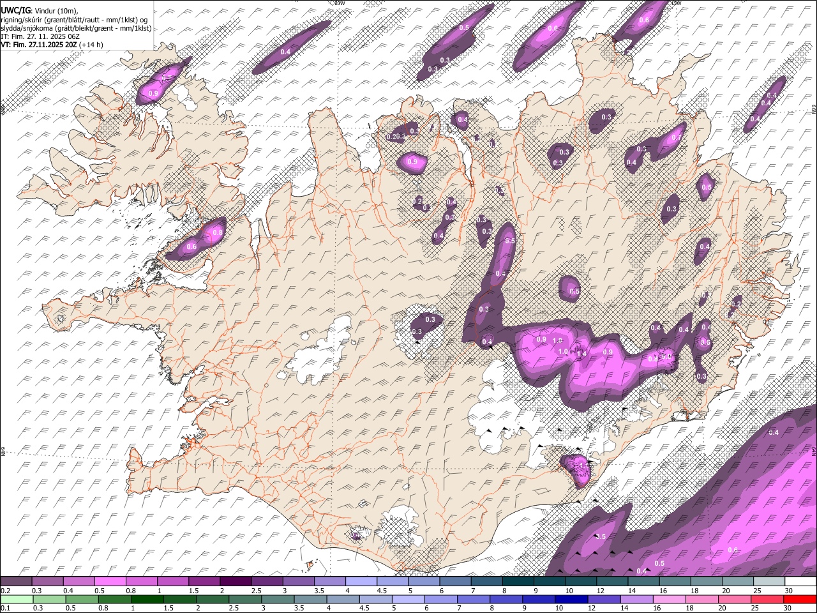Click the lavender 4 swatch in the purple legend row
The height and width of the screenshot is (613, 817).
pyautogui.click(x=361, y=582)
